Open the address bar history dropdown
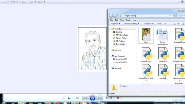This screenshot has height=104, width=185. tap(171, 16)
